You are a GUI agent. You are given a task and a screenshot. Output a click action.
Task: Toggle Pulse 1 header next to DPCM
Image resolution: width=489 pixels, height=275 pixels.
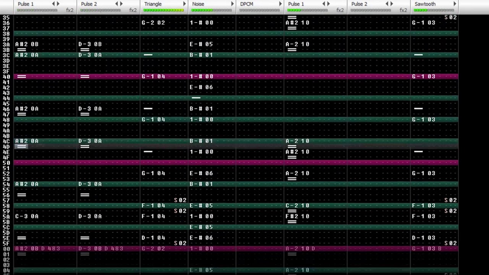pos(296,4)
